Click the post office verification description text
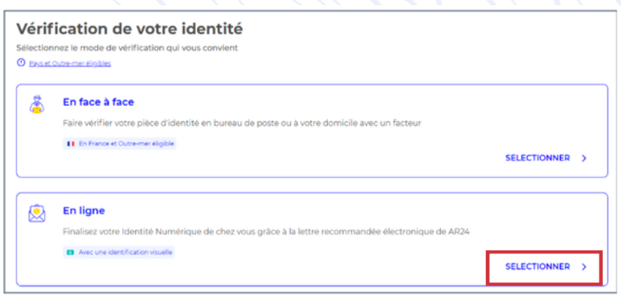The height and width of the screenshot is (299, 621). click(x=241, y=123)
